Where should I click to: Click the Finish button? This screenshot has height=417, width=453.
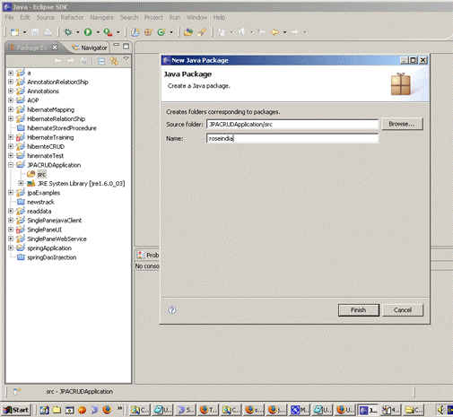pyautogui.click(x=359, y=310)
